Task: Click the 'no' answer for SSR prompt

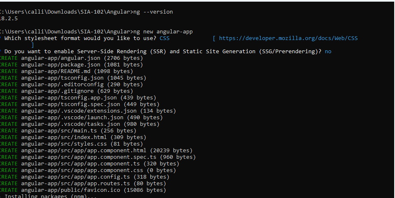Action: 328,52
